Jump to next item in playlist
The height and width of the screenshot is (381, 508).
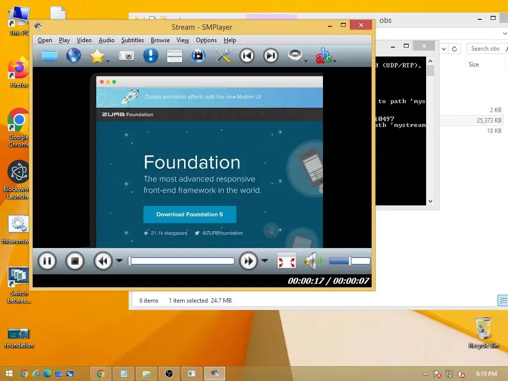coord(270,56)
